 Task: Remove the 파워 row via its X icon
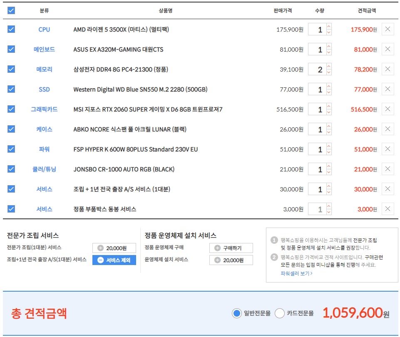[x=388, y=149]
